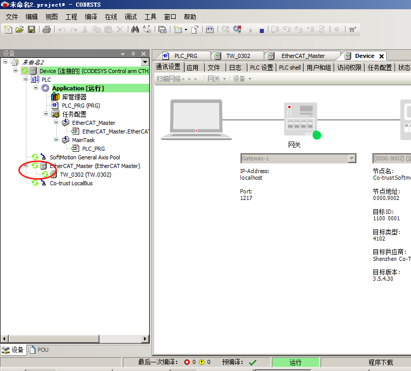Screen dimensions: 411x371
Task: Select EtherCAT_Master (EtherCAT Master) tree item
Action: point(95,166)
